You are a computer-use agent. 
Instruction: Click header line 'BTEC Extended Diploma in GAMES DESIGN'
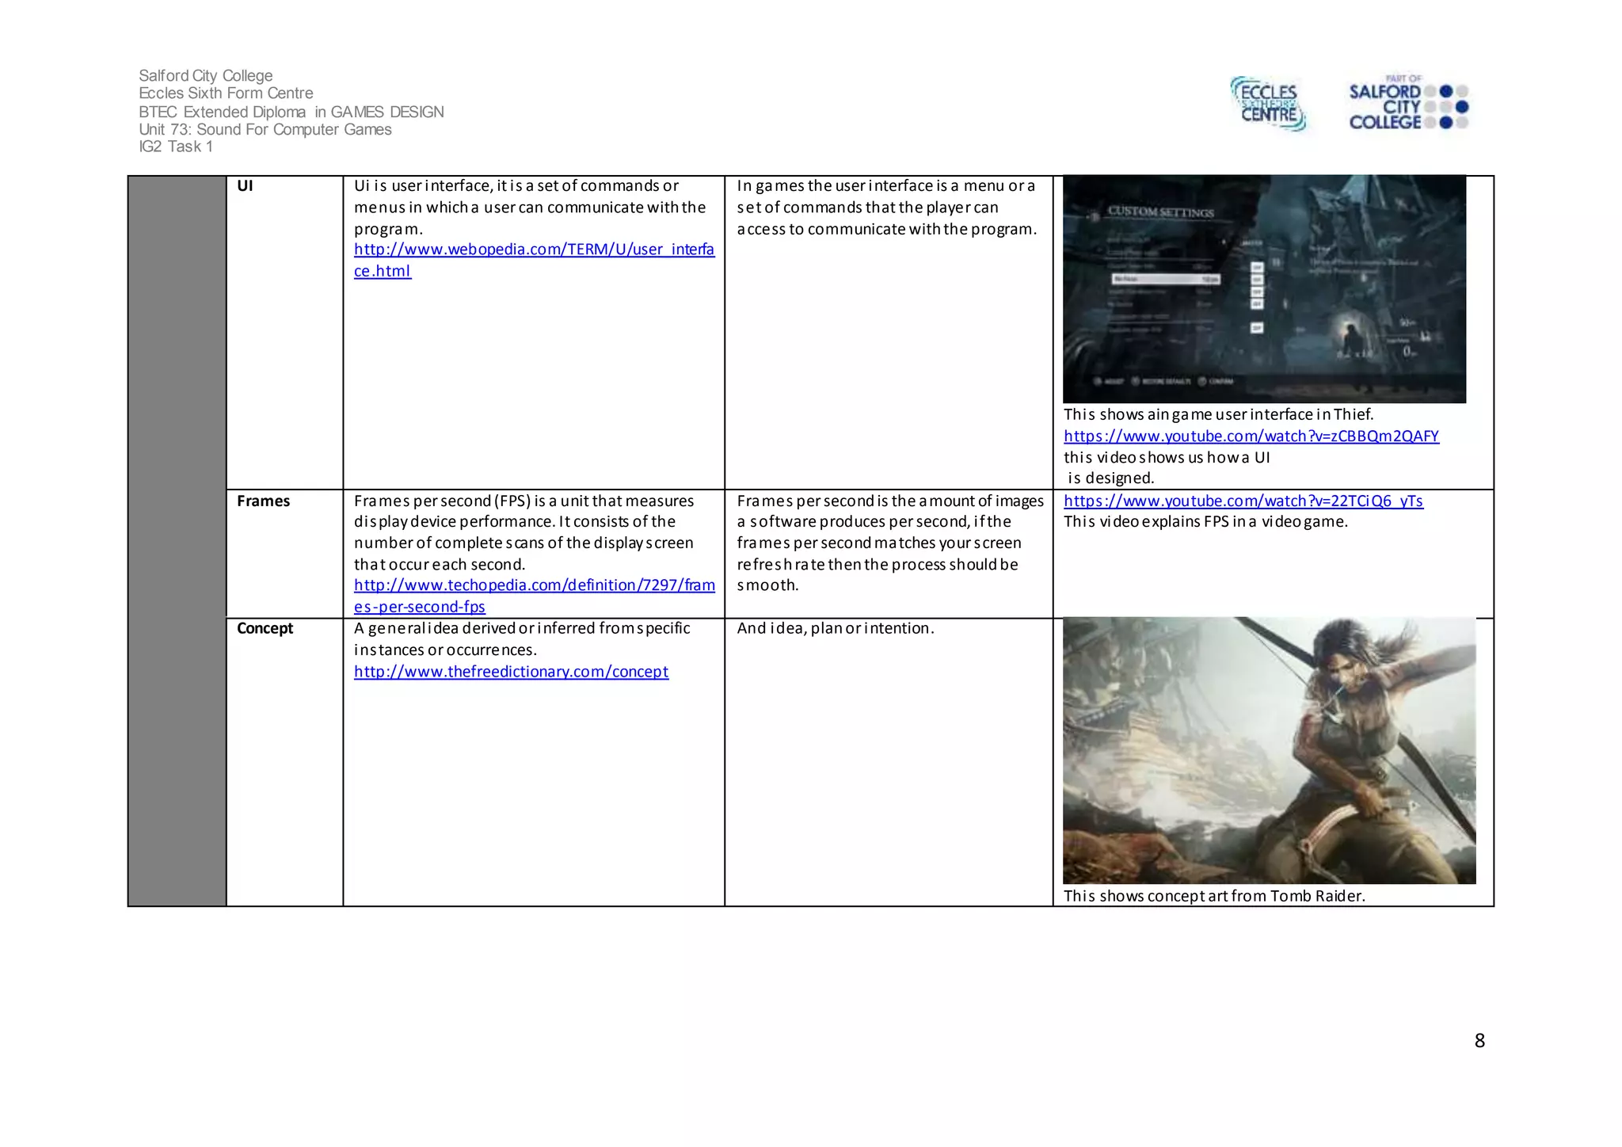point(291,112)
